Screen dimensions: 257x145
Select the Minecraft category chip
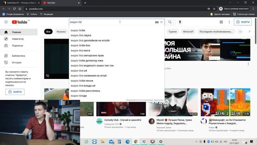(188, 31)
